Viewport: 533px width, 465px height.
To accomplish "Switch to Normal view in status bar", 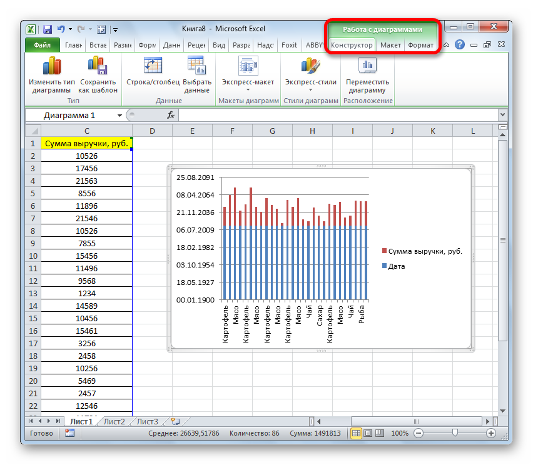I will click(356, 433).
